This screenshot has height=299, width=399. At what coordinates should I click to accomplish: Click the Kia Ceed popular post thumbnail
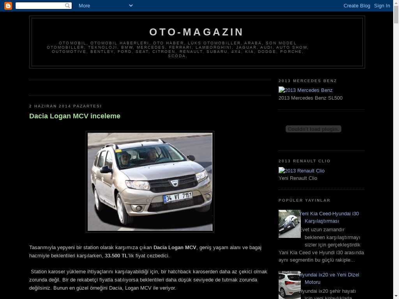pos(290,224)
